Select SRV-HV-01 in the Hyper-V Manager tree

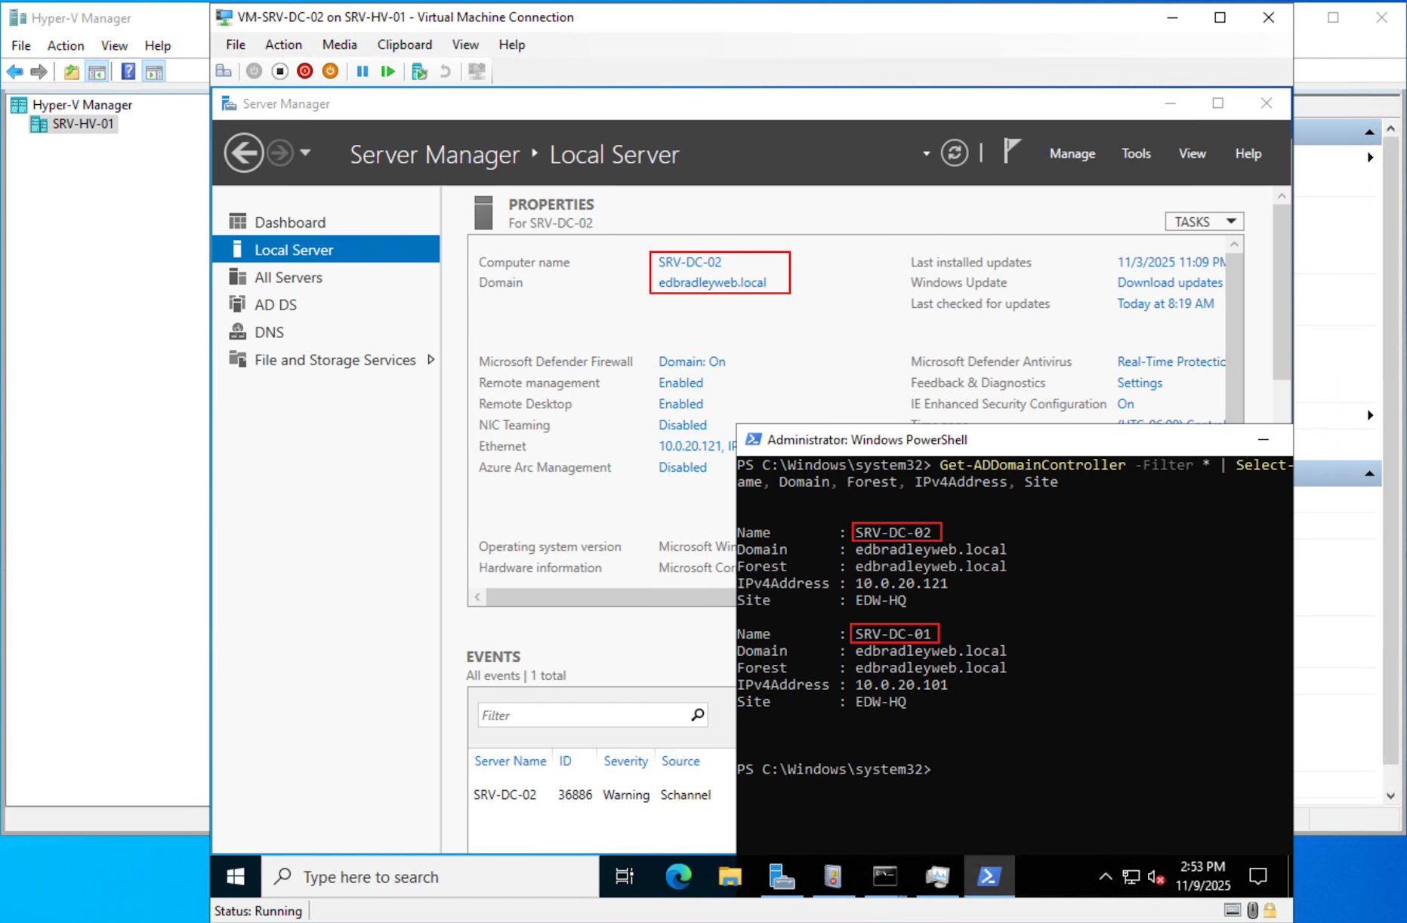(82, 124)
